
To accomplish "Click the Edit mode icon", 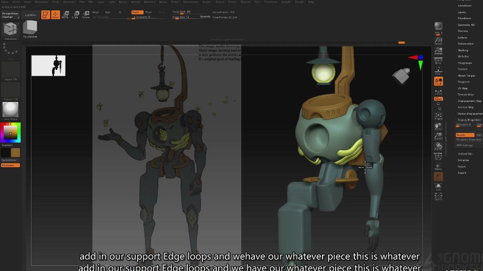I will pos(45,15).
